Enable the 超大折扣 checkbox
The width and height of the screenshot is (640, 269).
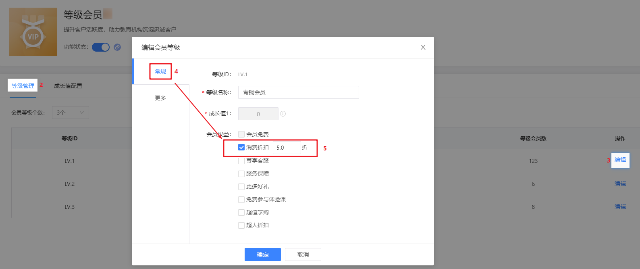(x=241, y=225)
